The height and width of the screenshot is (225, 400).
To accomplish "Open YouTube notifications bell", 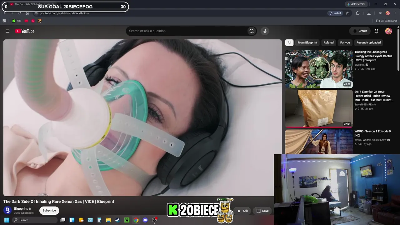I will (377, 31).
